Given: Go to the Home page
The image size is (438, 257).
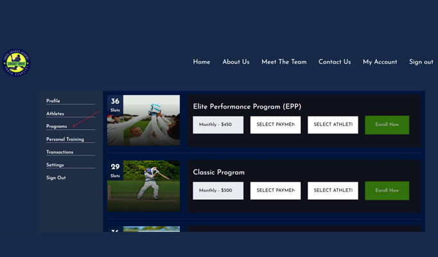Looking at the screenshot, I should [x=202, y=62].
